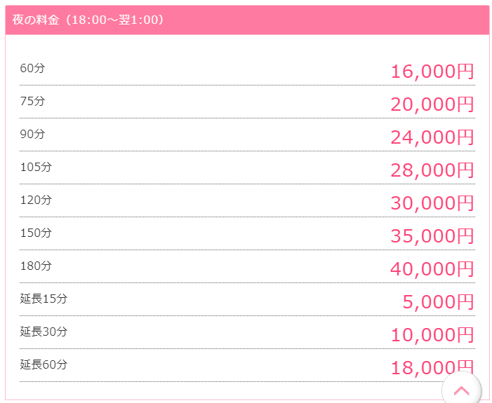Click the 30,000円 price
This screenshot has height=403, width=492.
coord(432,203)
